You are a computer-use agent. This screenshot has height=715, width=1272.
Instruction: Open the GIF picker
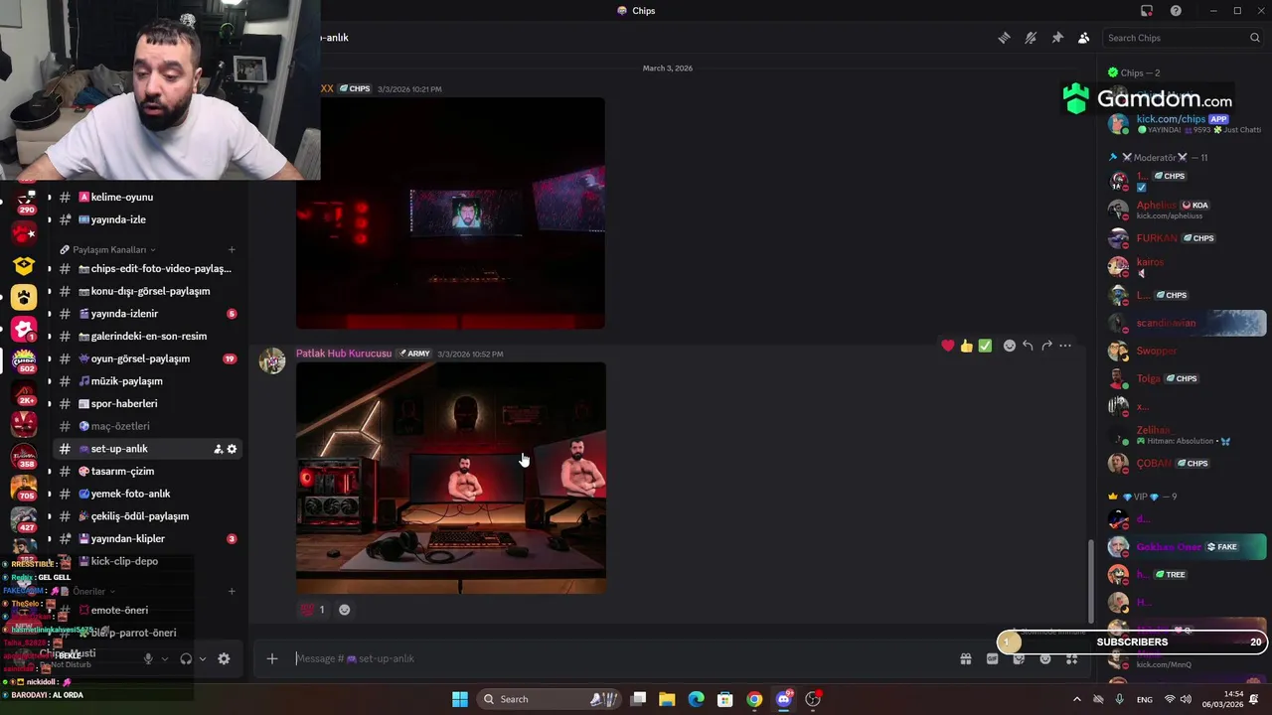point(992,658)
